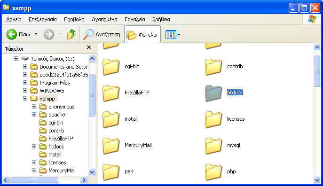This screenshot has height=186, width=323.
Task: Click the htdocs label in file list
Action: click(235, 93)
